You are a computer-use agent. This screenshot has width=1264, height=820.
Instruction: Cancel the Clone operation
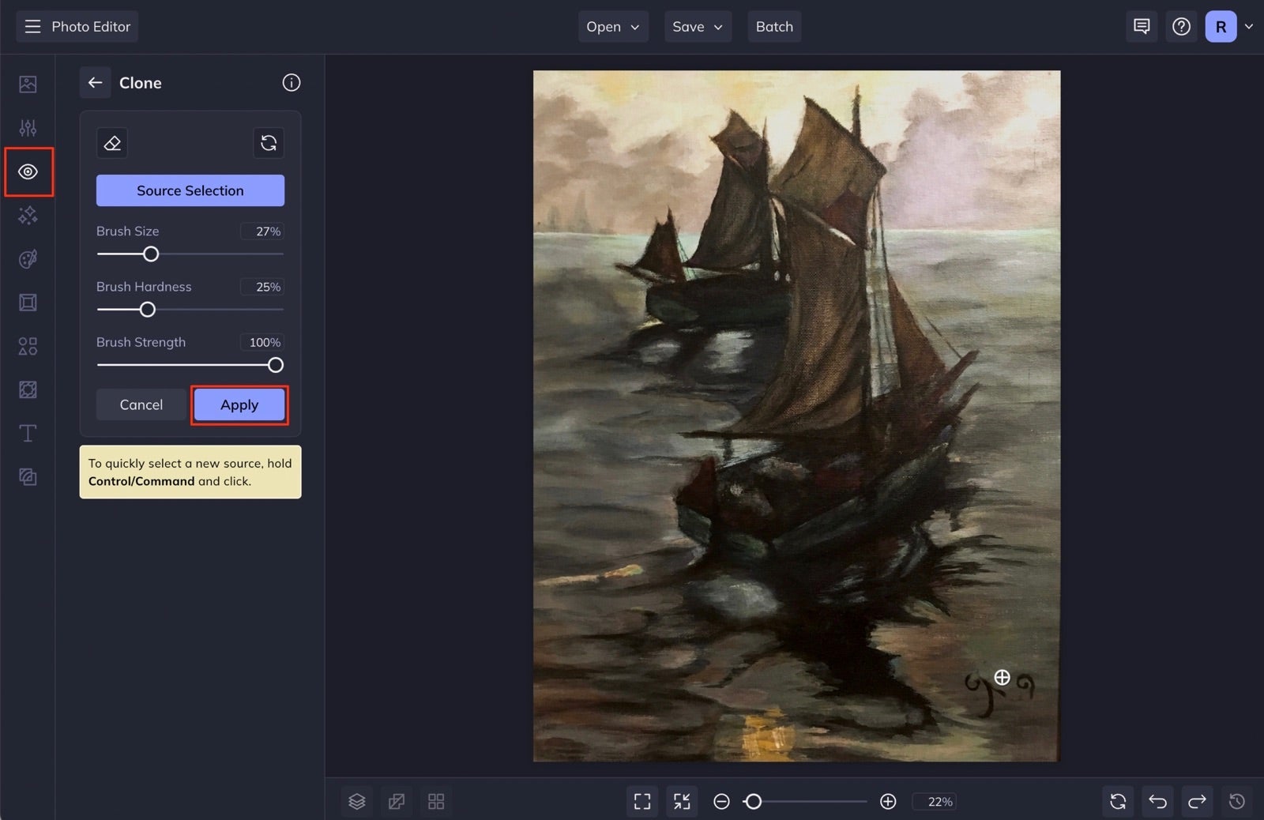click(x=141, y=404)
